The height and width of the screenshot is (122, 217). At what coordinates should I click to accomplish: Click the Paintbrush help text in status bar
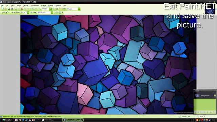click(x=32, y=116)
